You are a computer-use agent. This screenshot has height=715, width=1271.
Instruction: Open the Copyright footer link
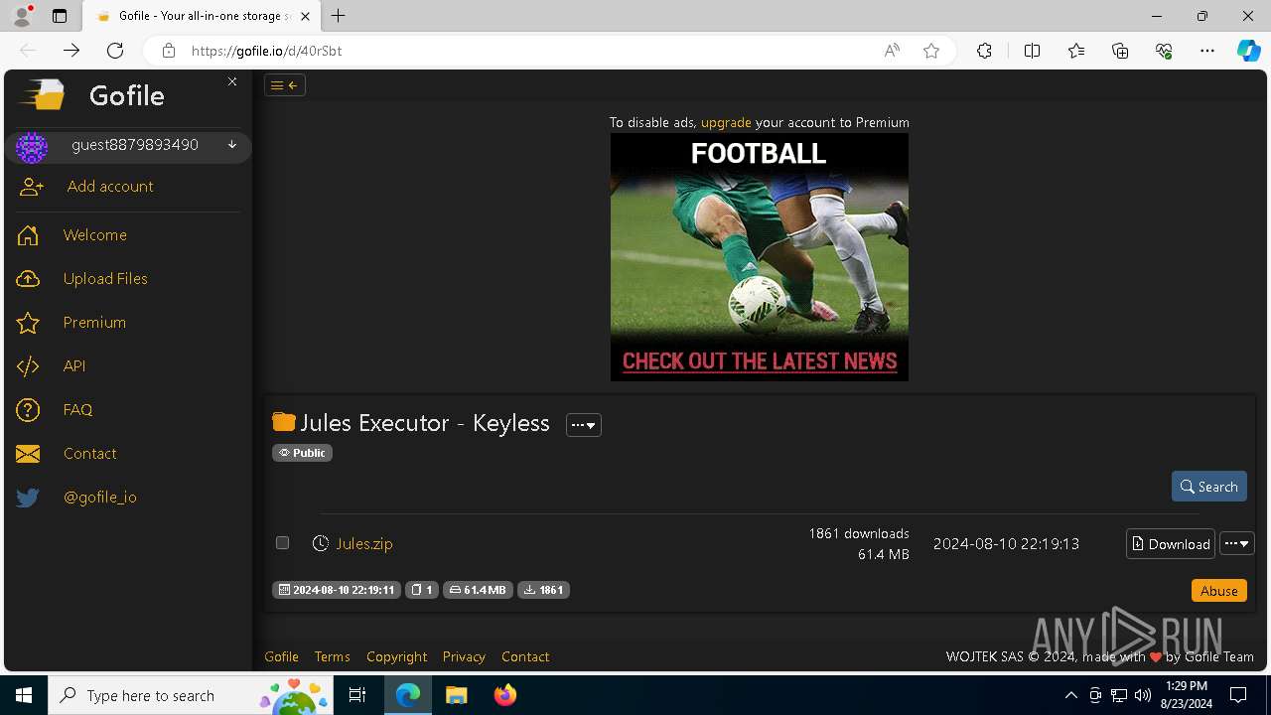[396, 656]
